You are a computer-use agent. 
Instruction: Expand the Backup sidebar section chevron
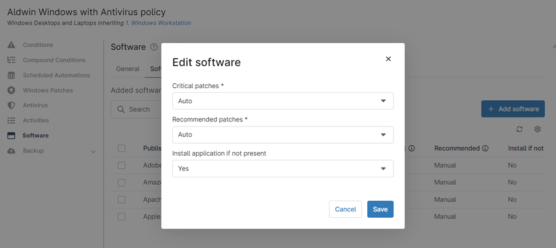pos(94,152)
